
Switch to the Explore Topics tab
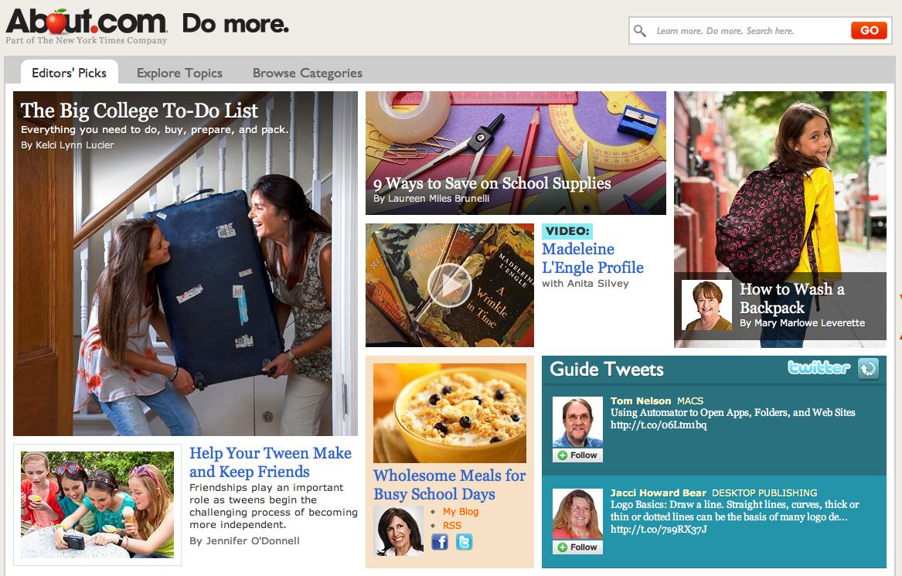[x=179, y=73]
